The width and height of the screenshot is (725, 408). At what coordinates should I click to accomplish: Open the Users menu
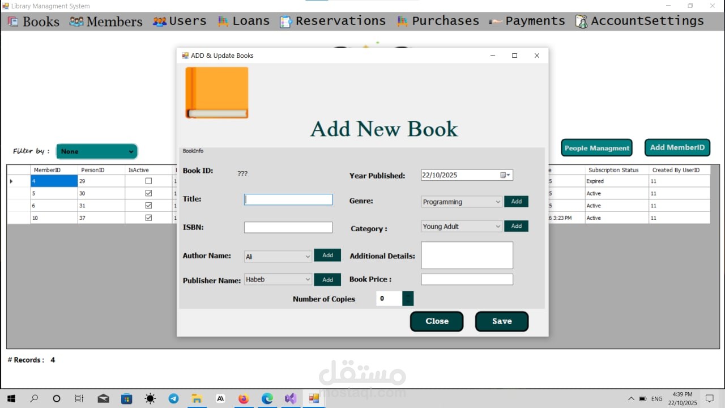tap(180, 22)
